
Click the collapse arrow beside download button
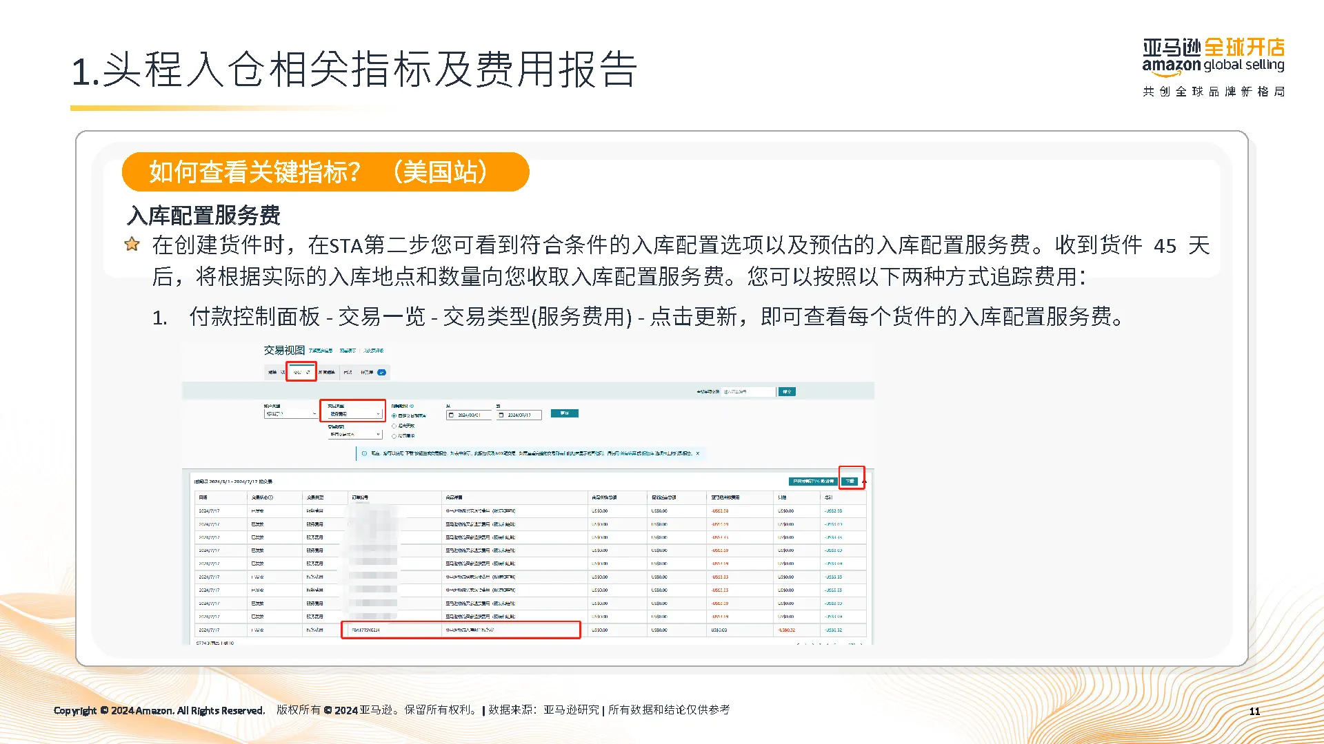point(865,482)
